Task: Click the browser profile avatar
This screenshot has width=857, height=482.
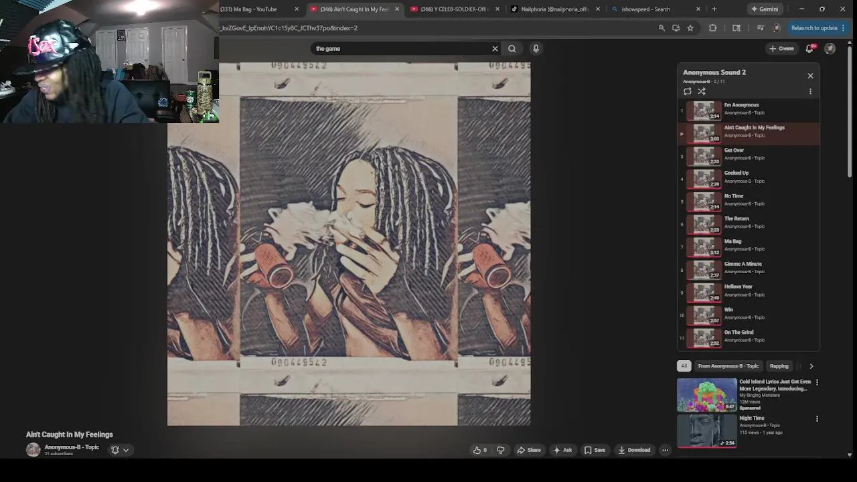Action: 777,28
